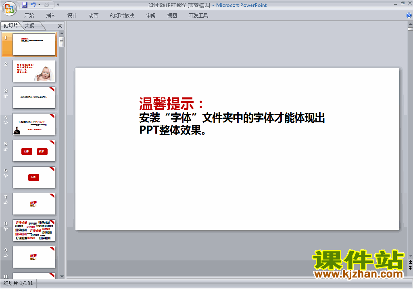Open the 开发工具 ribbon tab
The height and width of the screenshot is (289, 413).
pos(198,16)
